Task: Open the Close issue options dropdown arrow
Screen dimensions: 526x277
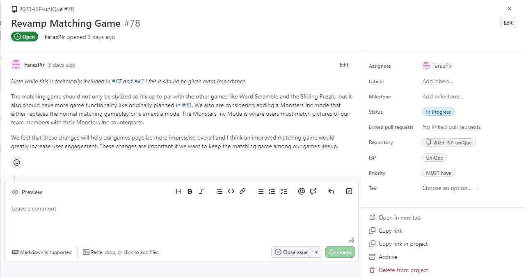Action: 316,252
